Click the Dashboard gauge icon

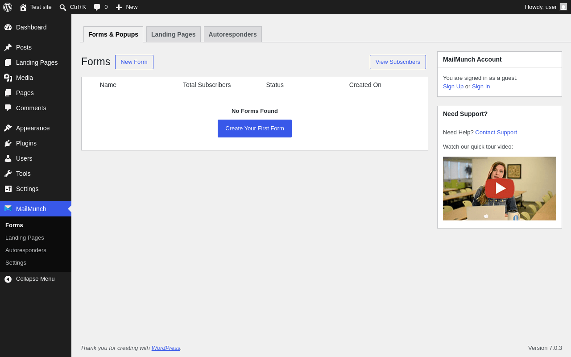click(8, 27)
